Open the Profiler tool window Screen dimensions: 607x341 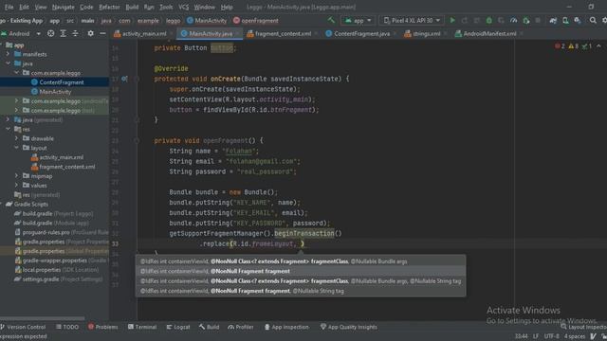(x=240, y=327)
